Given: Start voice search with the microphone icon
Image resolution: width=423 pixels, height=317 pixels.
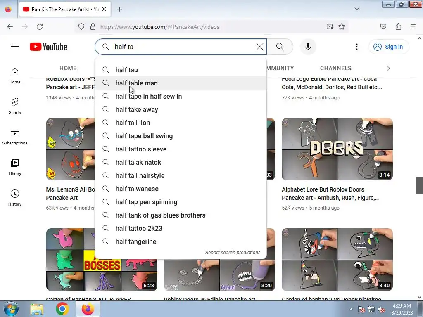Looking at the screenshot, I should coord(308,47).
